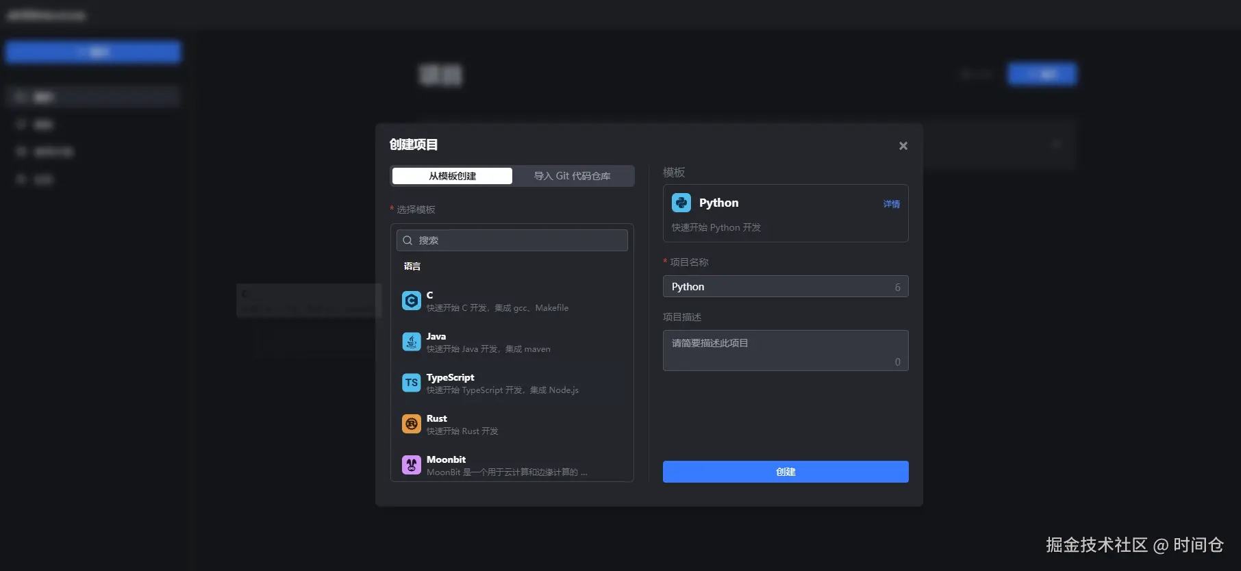
Task: Select the Java template name
Action: 436,336
